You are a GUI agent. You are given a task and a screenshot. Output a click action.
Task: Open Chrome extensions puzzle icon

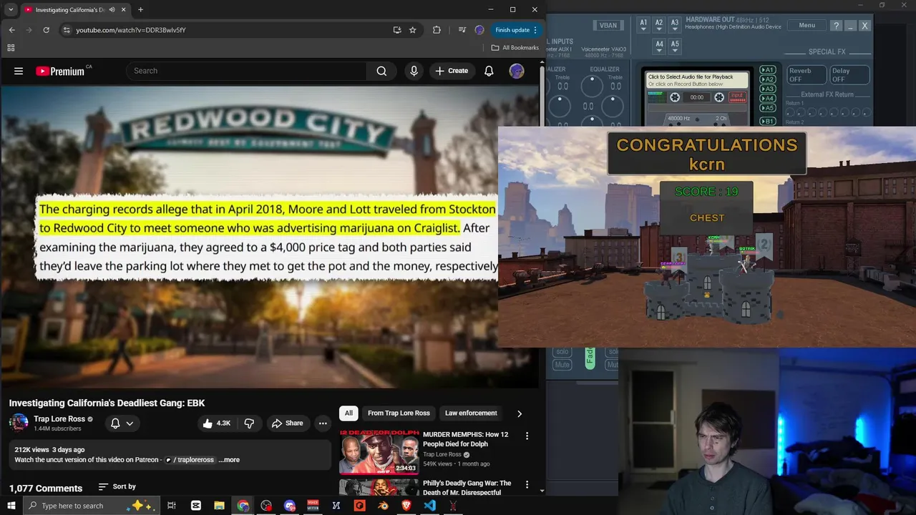437,30
